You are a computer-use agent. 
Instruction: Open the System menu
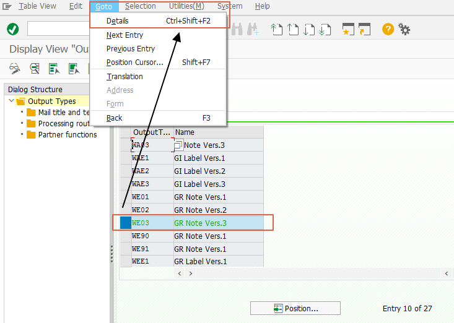tap(230, 6)
